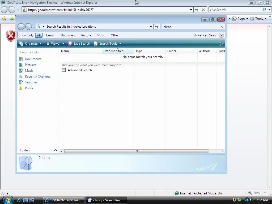Click the left arrow of horizontal scrollbar

pyautogui.click(x=62, y=151)
